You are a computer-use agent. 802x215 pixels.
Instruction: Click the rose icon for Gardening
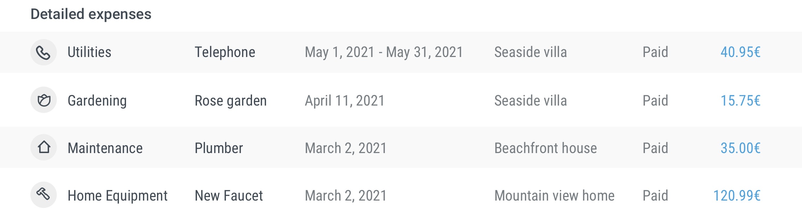click(43, 100)
